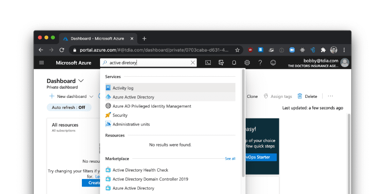Close the Dashboard - Microsoft Azure tab

click(x=132, y=38)
